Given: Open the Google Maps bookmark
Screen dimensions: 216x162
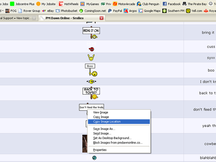Looking at the screenshot, I should (x=150, y=11).
